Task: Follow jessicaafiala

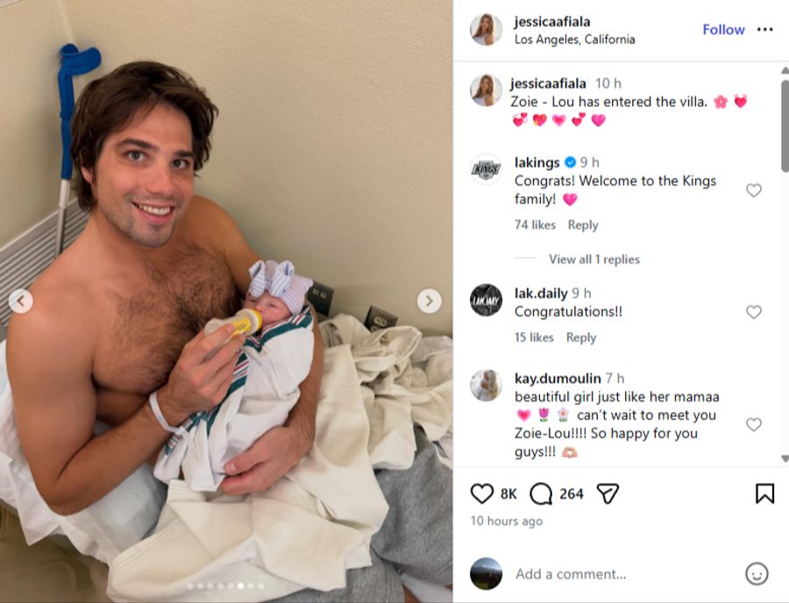Action: (x=723, y=30)
